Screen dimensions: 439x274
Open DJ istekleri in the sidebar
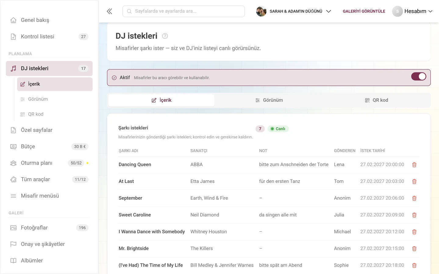tap(49, 68)
